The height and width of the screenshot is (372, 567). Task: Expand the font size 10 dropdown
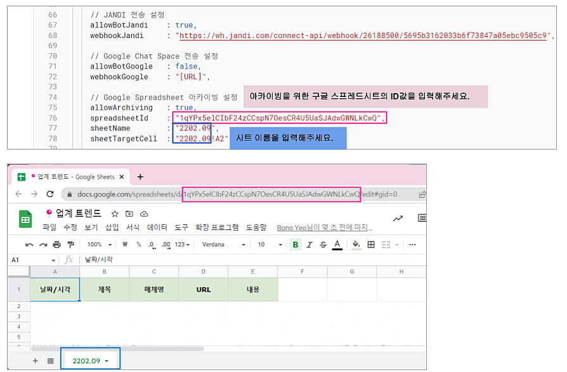268,245
